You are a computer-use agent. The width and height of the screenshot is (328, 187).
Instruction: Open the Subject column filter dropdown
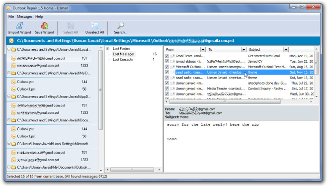click(x=286, y=49)
